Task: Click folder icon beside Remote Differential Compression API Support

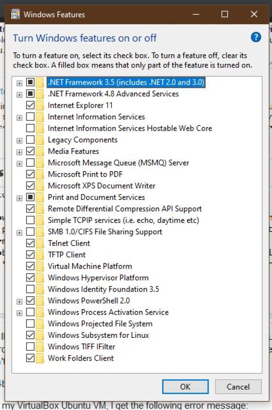Action: click(x=40, y=209)
